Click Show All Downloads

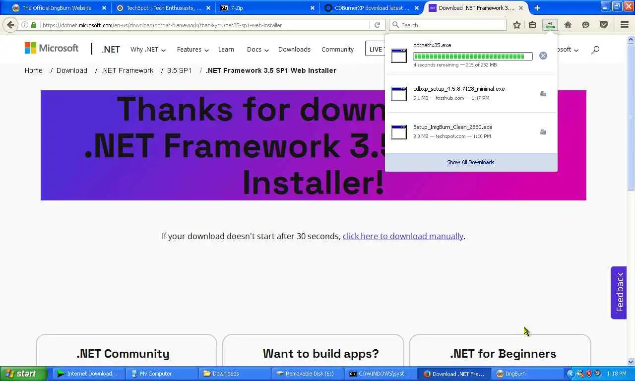click(471, 162)
